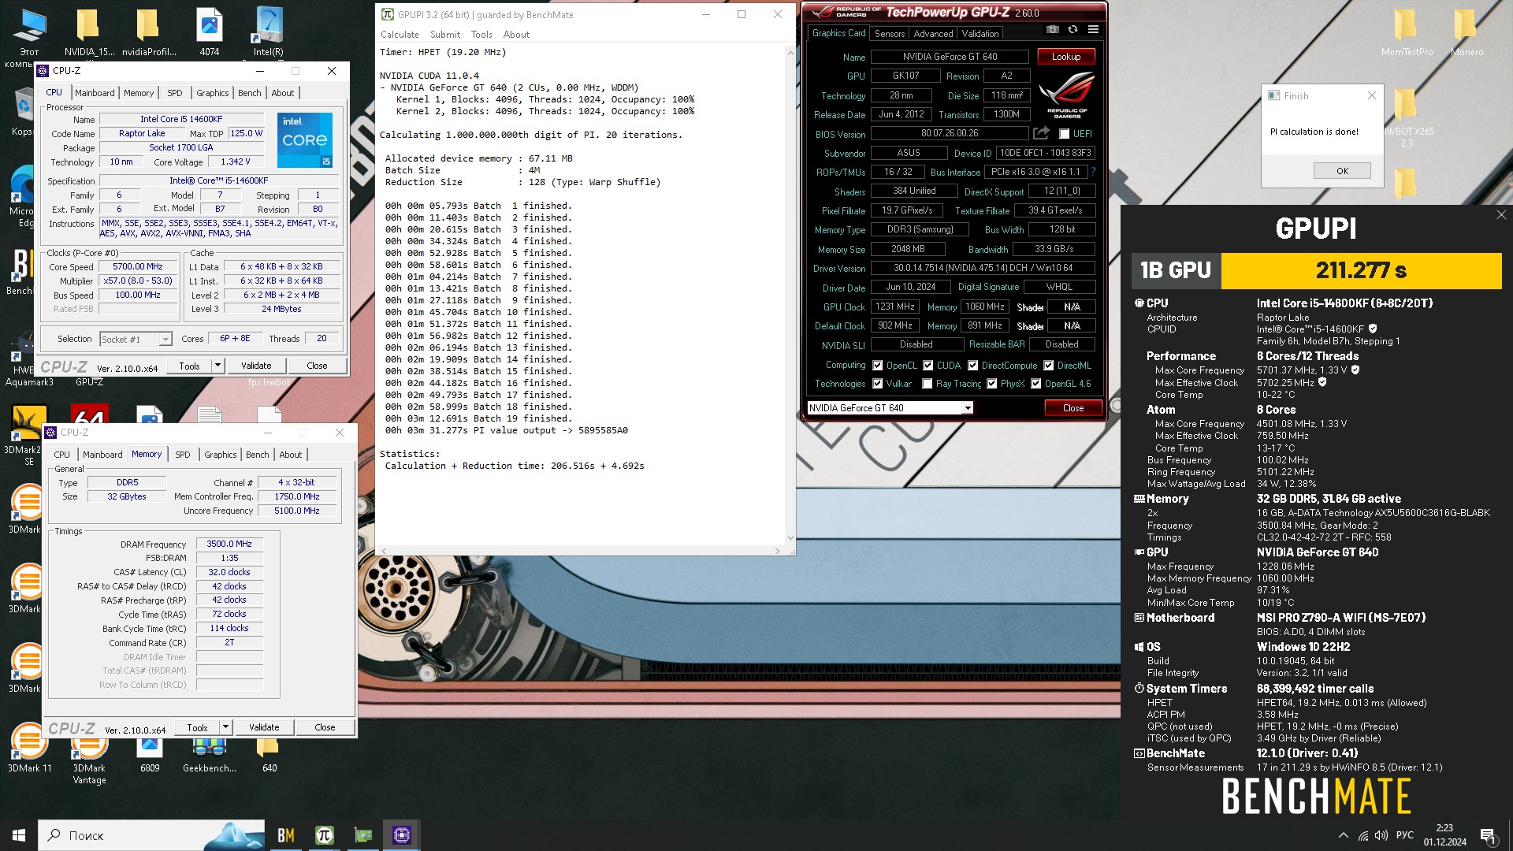Click OK in the Finish dialog
The height and width of the screenshot is (851, 1513).
1342,171
